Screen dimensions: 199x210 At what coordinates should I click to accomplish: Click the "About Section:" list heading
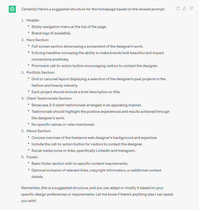[39, 131]
